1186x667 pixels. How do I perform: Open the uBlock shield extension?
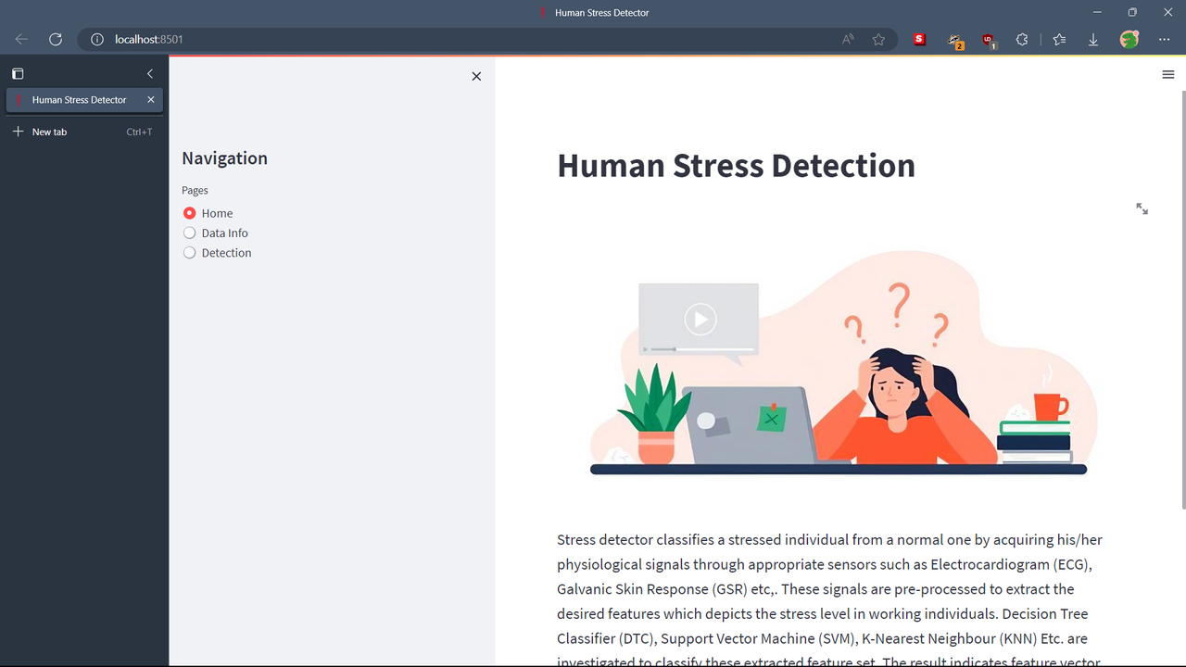click(989, 41)
